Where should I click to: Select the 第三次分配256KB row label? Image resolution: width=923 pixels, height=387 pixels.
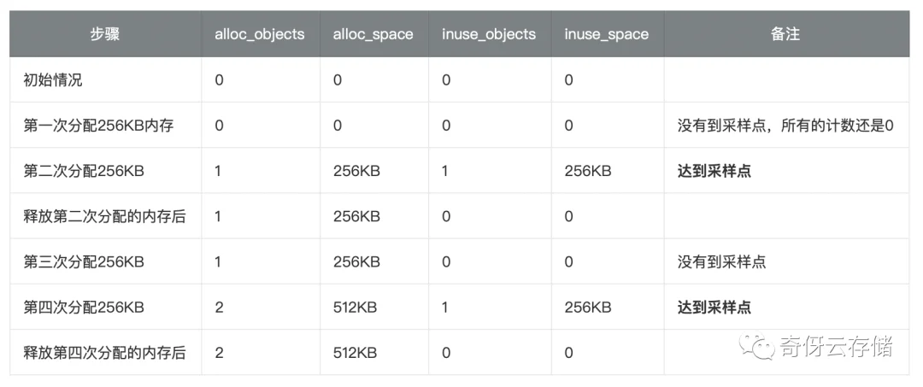[84, 261]
